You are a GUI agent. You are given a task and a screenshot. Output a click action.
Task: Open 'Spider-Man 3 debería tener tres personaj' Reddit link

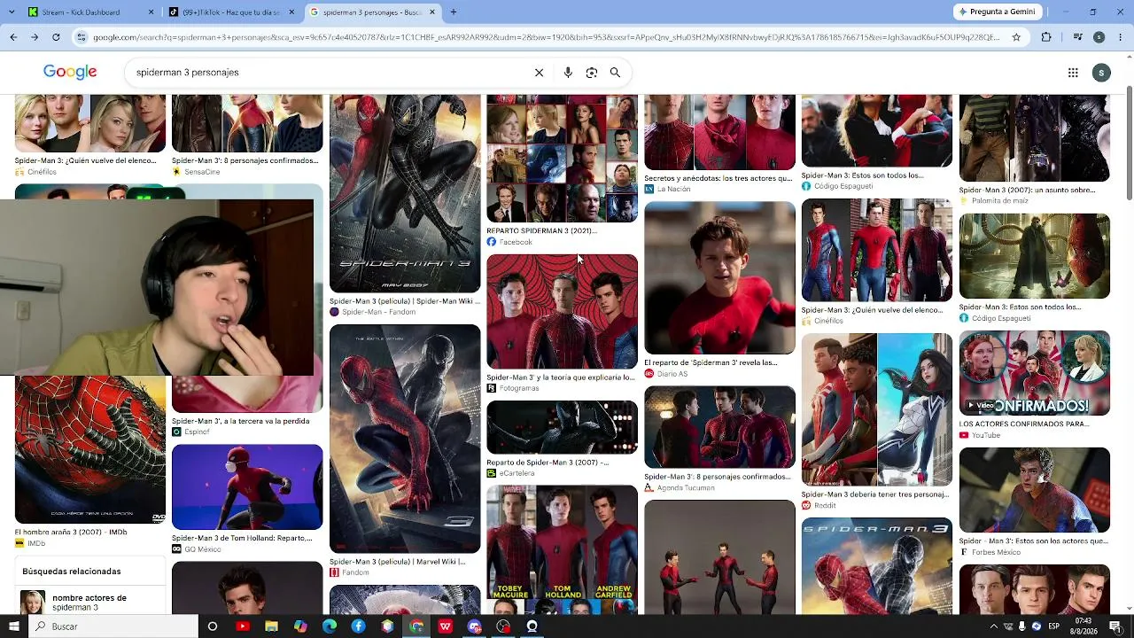[875, 494]
